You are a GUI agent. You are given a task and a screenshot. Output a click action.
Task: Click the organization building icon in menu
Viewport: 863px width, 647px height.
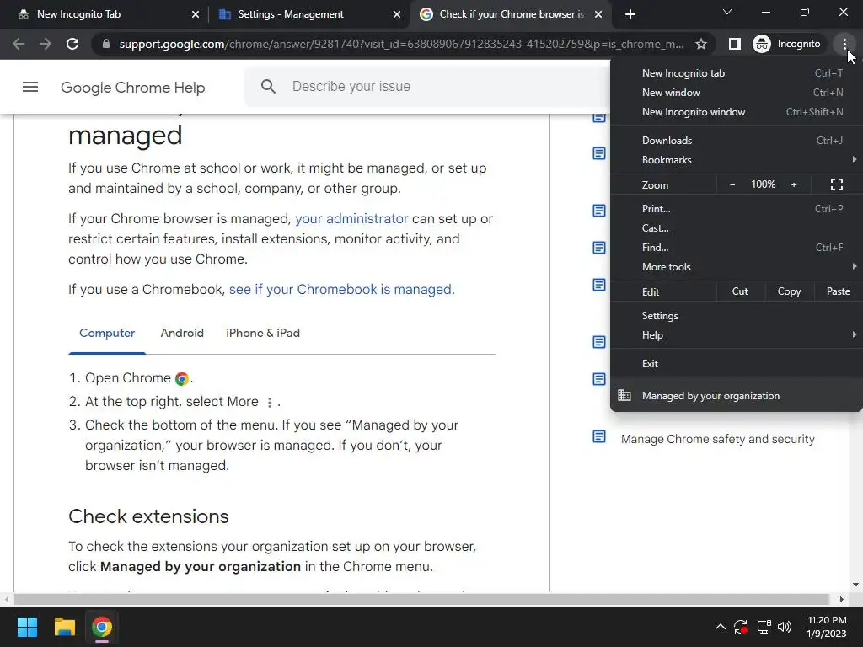624,395
